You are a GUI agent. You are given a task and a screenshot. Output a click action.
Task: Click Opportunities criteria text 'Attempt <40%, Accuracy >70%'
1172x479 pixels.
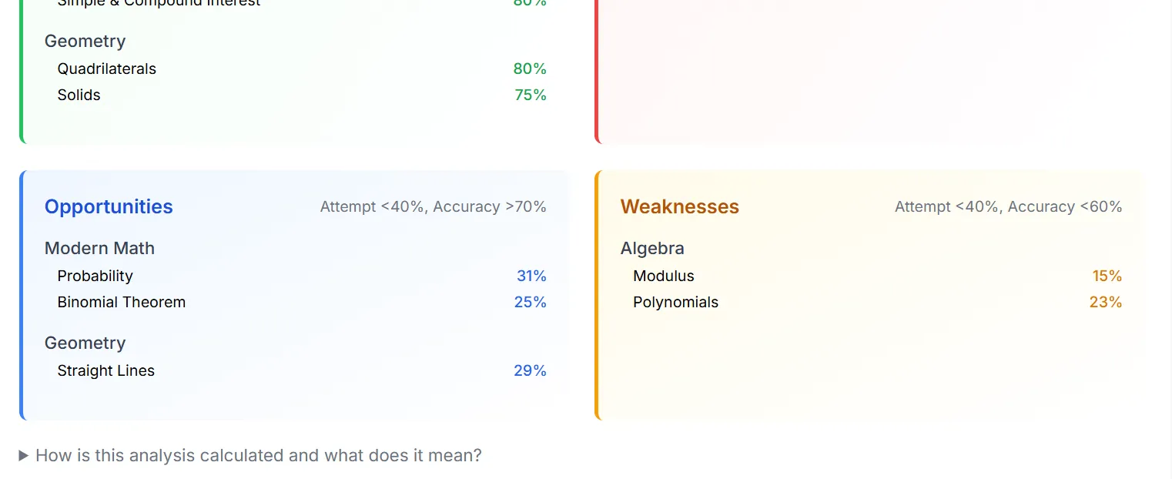point(434,206)
